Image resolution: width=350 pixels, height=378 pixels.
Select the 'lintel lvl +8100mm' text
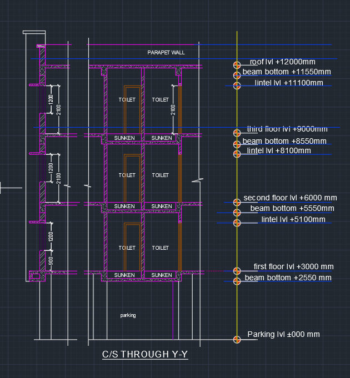coord(279,150)
